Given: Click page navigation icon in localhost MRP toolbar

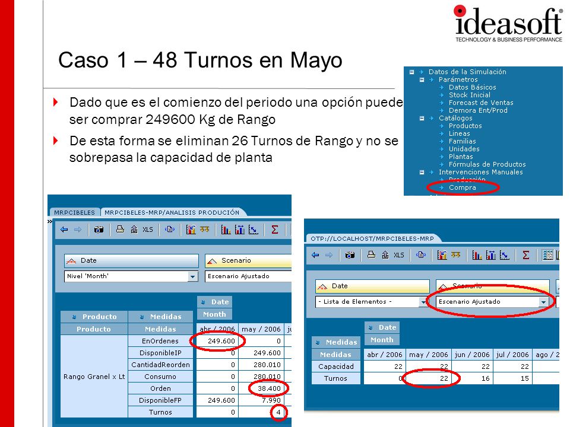Looking at the screenshot, I should [x=421, y=254].
